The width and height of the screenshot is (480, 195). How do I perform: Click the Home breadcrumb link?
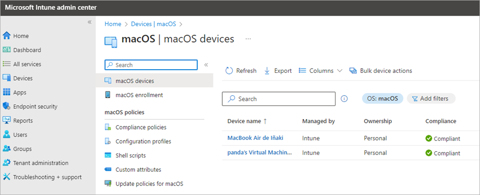tap(113, 24)
